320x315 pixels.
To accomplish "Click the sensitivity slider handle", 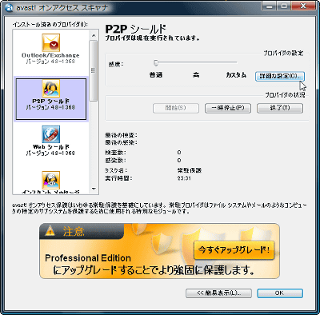I will [156, 63].
